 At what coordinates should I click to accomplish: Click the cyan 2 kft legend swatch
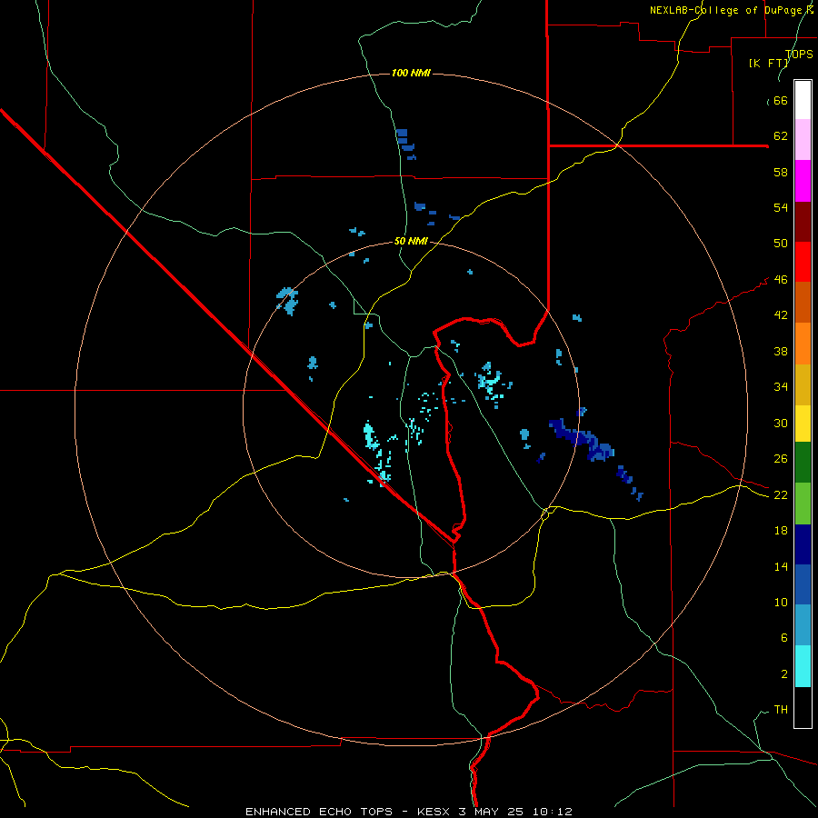point(803,666)
